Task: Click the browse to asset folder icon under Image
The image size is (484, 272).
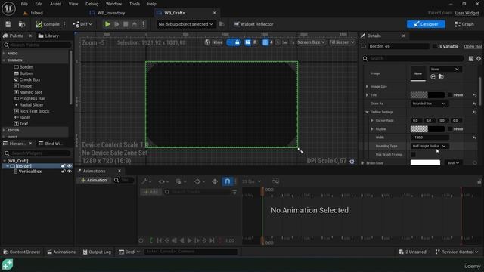Action: coord(441,76)
